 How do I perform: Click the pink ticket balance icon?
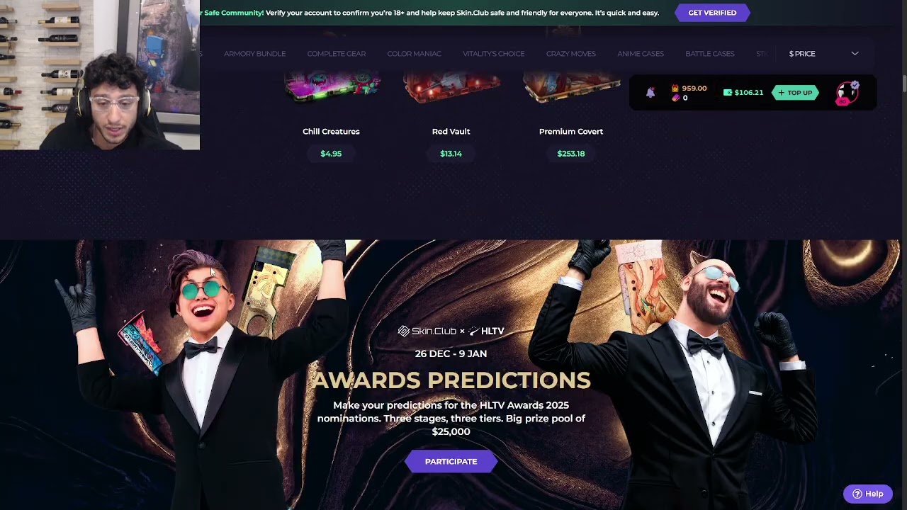[675, 98]
